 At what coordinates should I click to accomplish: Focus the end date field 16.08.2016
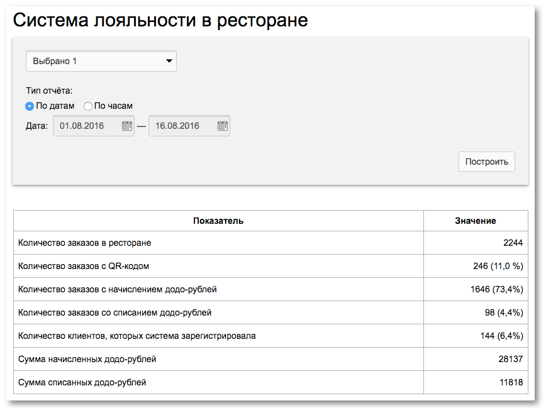tap(189, 126)
